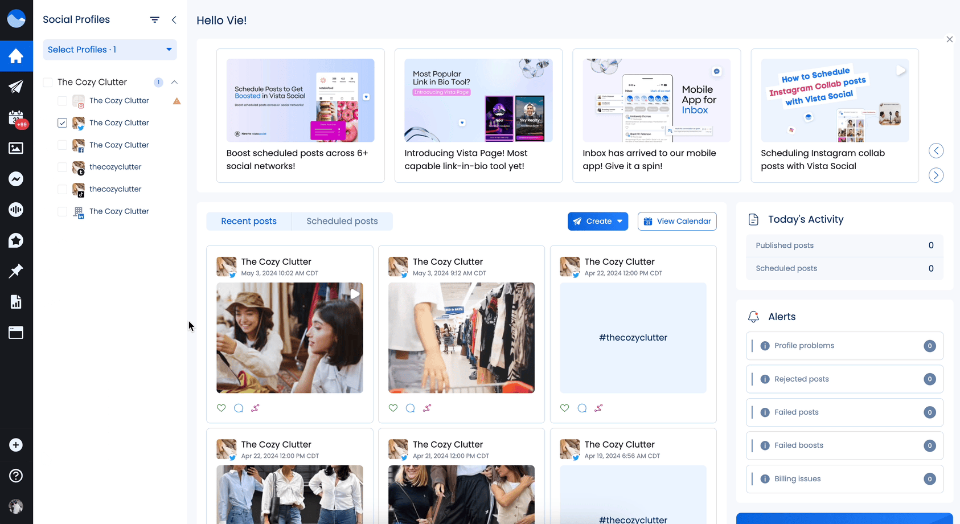The width and height of the screenshot is (960, 524).
Task: Collapse the Social Profiles panel arrow
Action: [x=174, y=19]
